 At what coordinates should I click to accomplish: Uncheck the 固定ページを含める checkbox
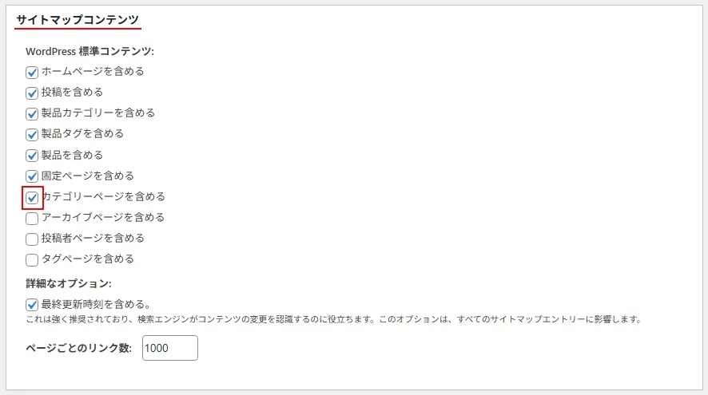(32, 176)
